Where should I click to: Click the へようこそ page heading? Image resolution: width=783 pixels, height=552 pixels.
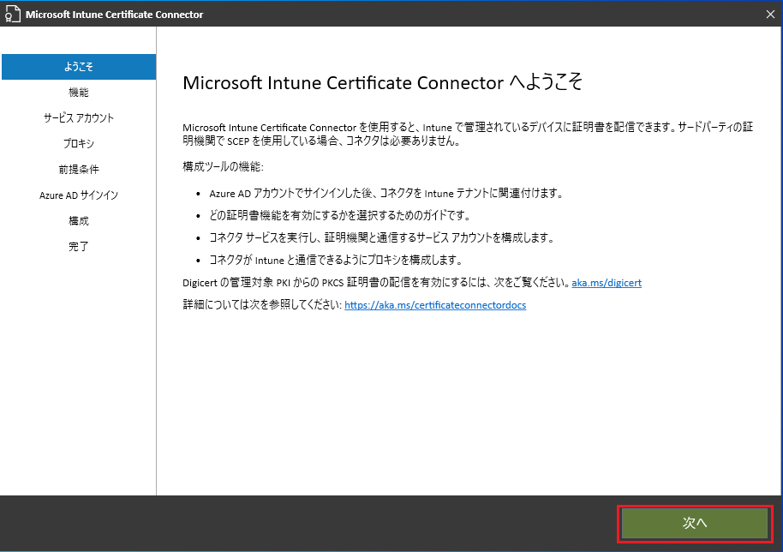tap(383, 82)
